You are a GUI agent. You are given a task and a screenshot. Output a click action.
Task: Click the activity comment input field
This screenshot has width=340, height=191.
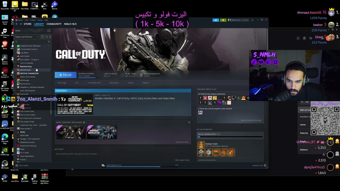tap(122, 154)
